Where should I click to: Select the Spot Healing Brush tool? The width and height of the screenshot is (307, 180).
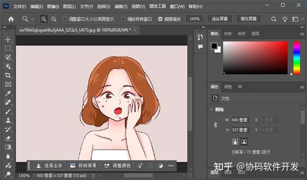(x=8, y=103)
